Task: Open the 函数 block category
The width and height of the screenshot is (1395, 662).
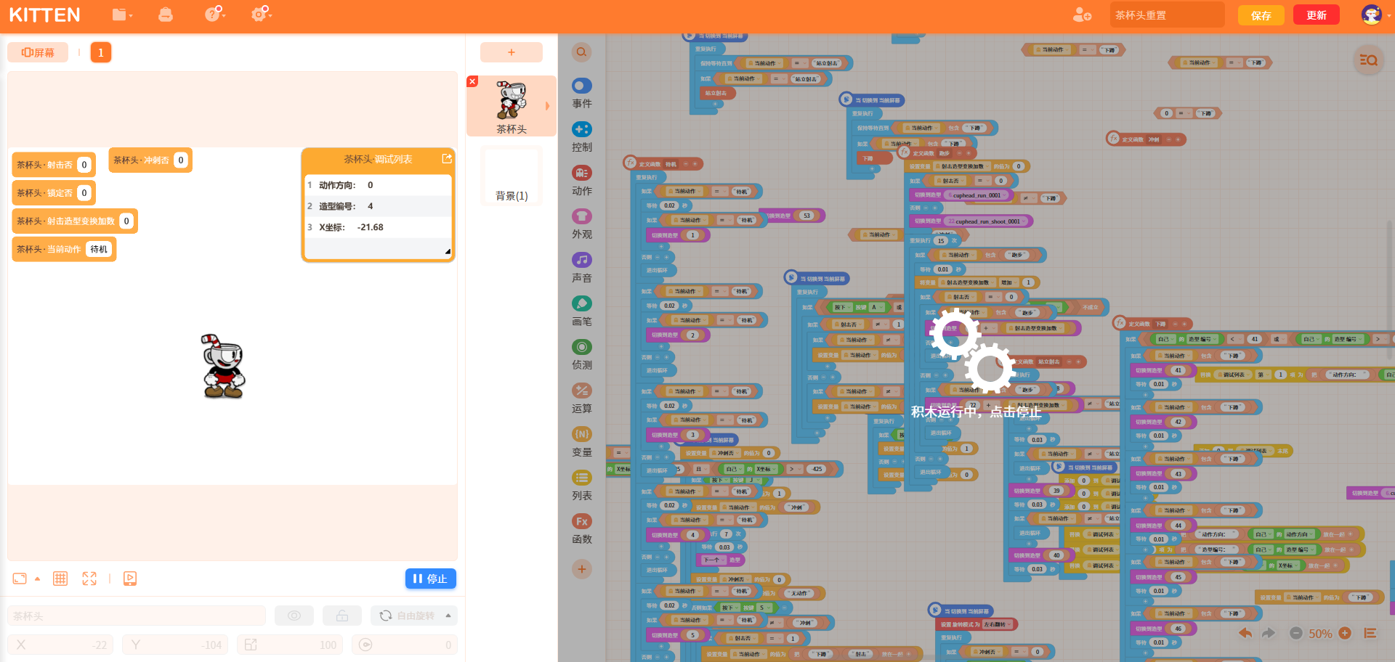Action: (x=582, y=529)
